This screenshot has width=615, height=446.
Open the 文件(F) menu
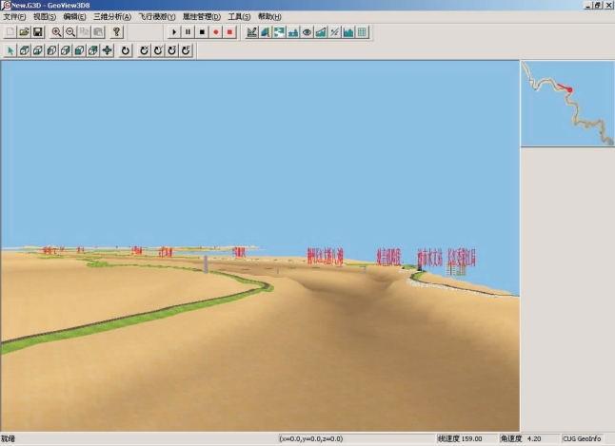click(14, 17)
